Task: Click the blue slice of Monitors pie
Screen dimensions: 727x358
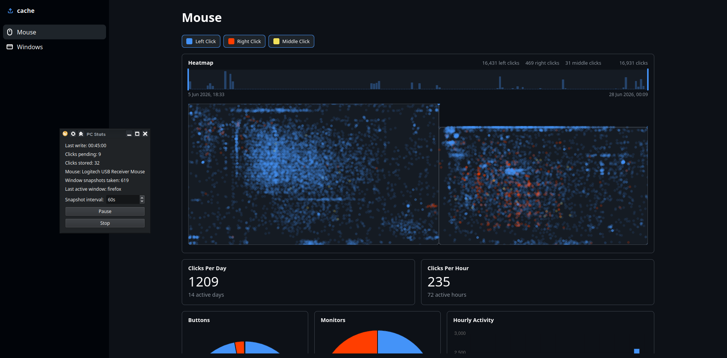Action: tap(398, 344)
